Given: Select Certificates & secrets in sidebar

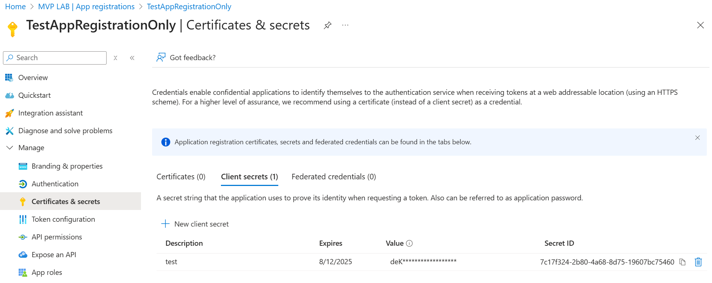Looking at the screenshot, I should coord(70,201).
